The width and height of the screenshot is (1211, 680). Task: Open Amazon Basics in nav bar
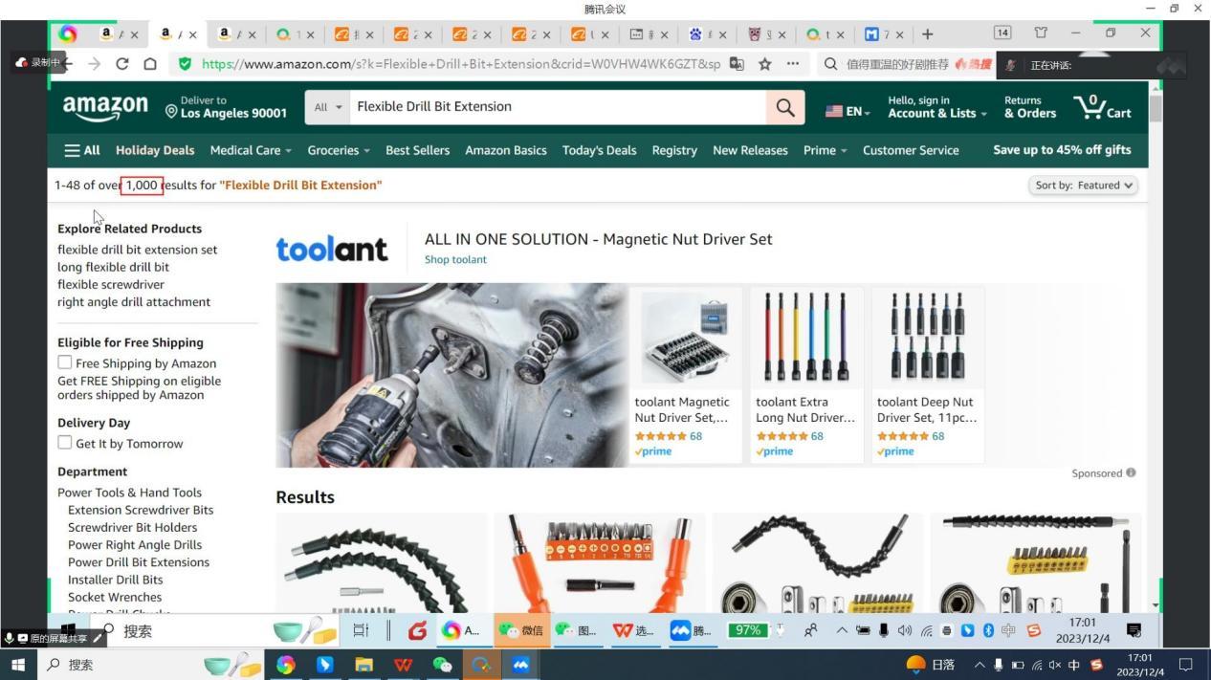(x=506, y=150)
